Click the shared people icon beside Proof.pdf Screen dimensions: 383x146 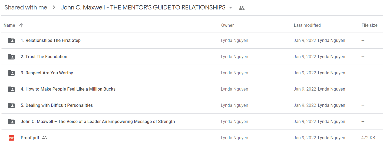(45, 138)
